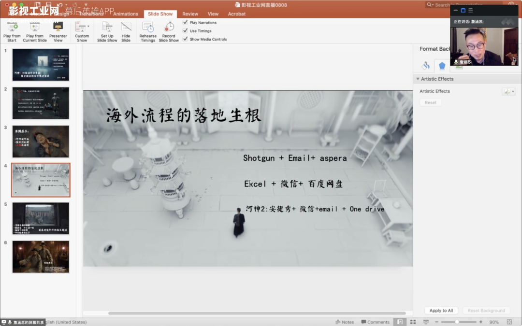Switch to Slide Sorter view
The width and height of the screenshot is (522, 326).
coord(413,322)
